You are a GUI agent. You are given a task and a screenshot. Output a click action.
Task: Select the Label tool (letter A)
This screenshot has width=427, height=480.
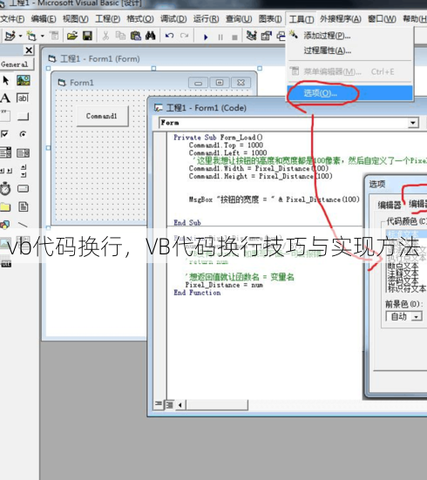click(5, 98)
